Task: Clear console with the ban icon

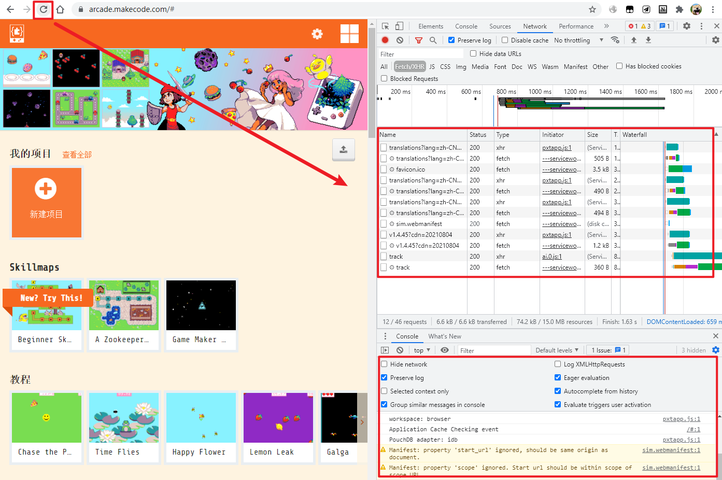Action: point(400,350)
